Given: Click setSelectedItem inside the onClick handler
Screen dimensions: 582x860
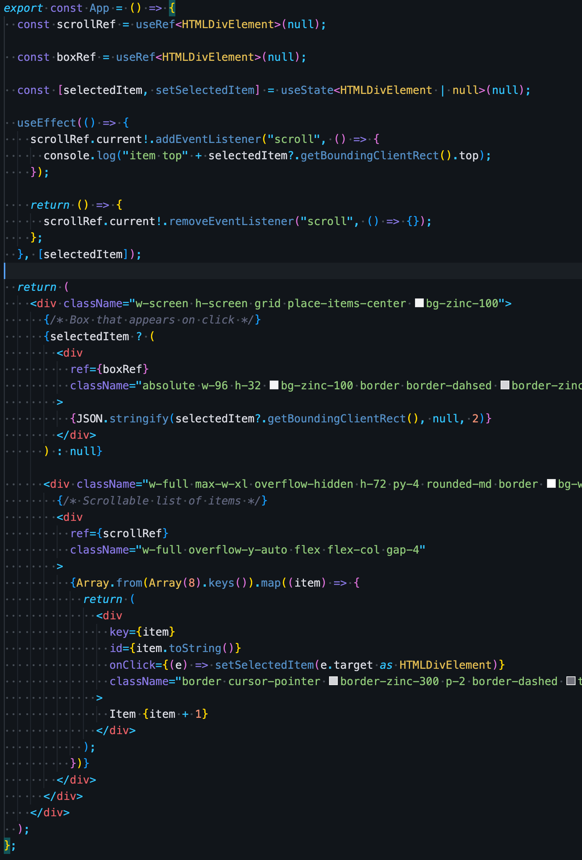Looking at the screenshot, I should (x=264, y=665).
